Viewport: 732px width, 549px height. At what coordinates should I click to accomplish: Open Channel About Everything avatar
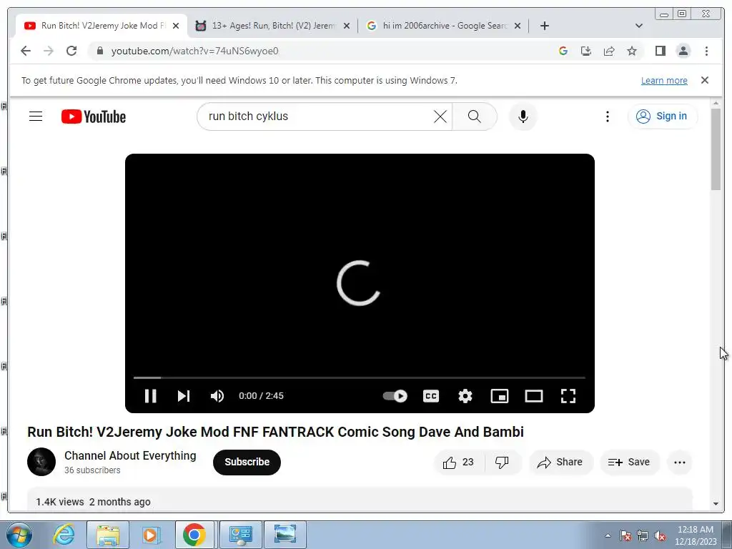pyautogui.click(x=41, y=462)
